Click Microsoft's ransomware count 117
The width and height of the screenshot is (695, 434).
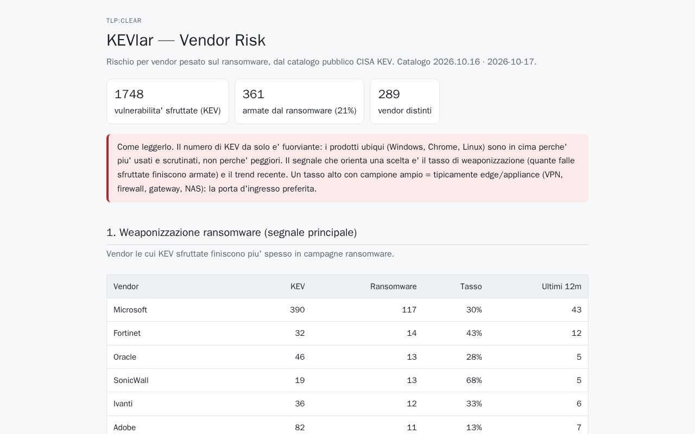click(x=409, y=310)
